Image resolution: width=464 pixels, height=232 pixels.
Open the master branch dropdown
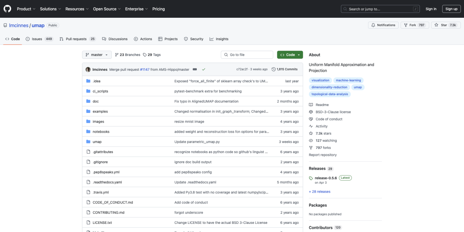point(96,55)
